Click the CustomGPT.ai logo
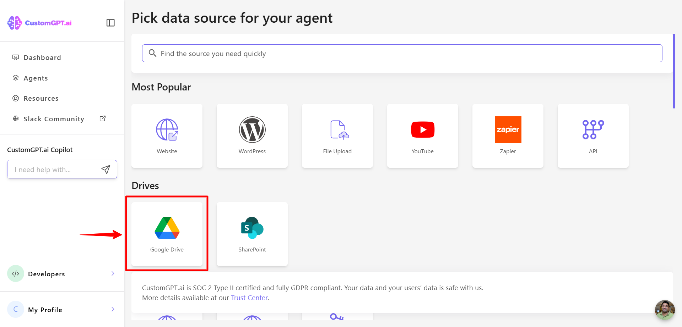Image resolution: width=682 pixels, height=327 pixels. (x=39, y=23)
